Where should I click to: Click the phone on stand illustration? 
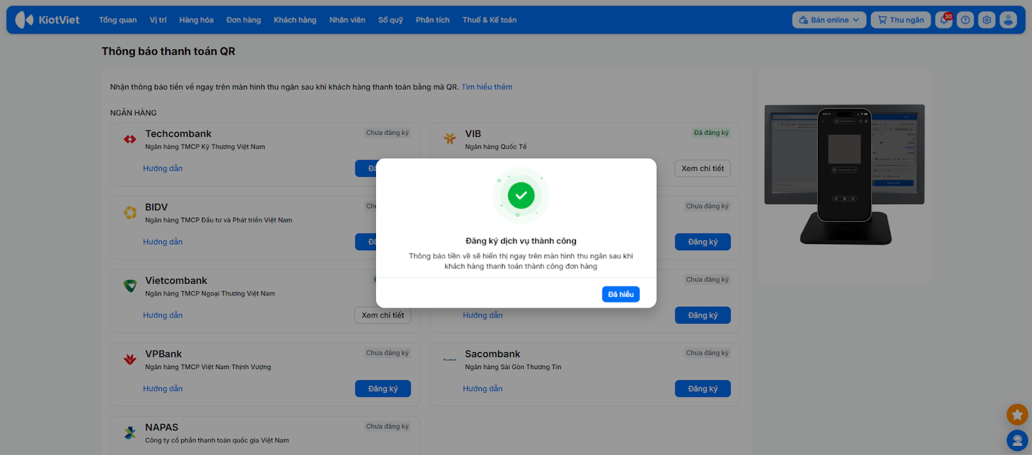(845, 174)
